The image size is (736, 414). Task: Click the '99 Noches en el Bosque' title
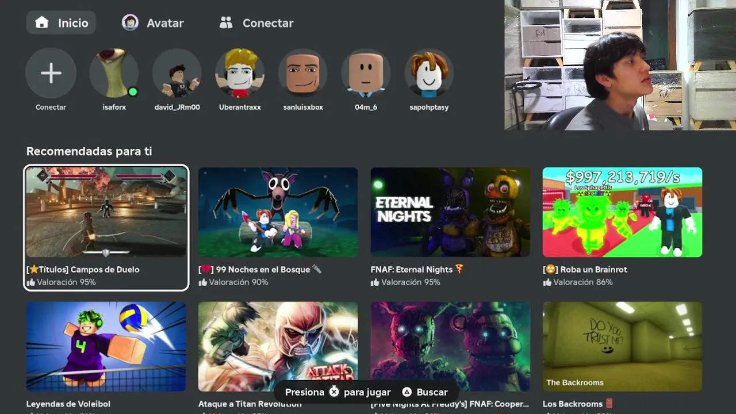click(x=260, y=269)
